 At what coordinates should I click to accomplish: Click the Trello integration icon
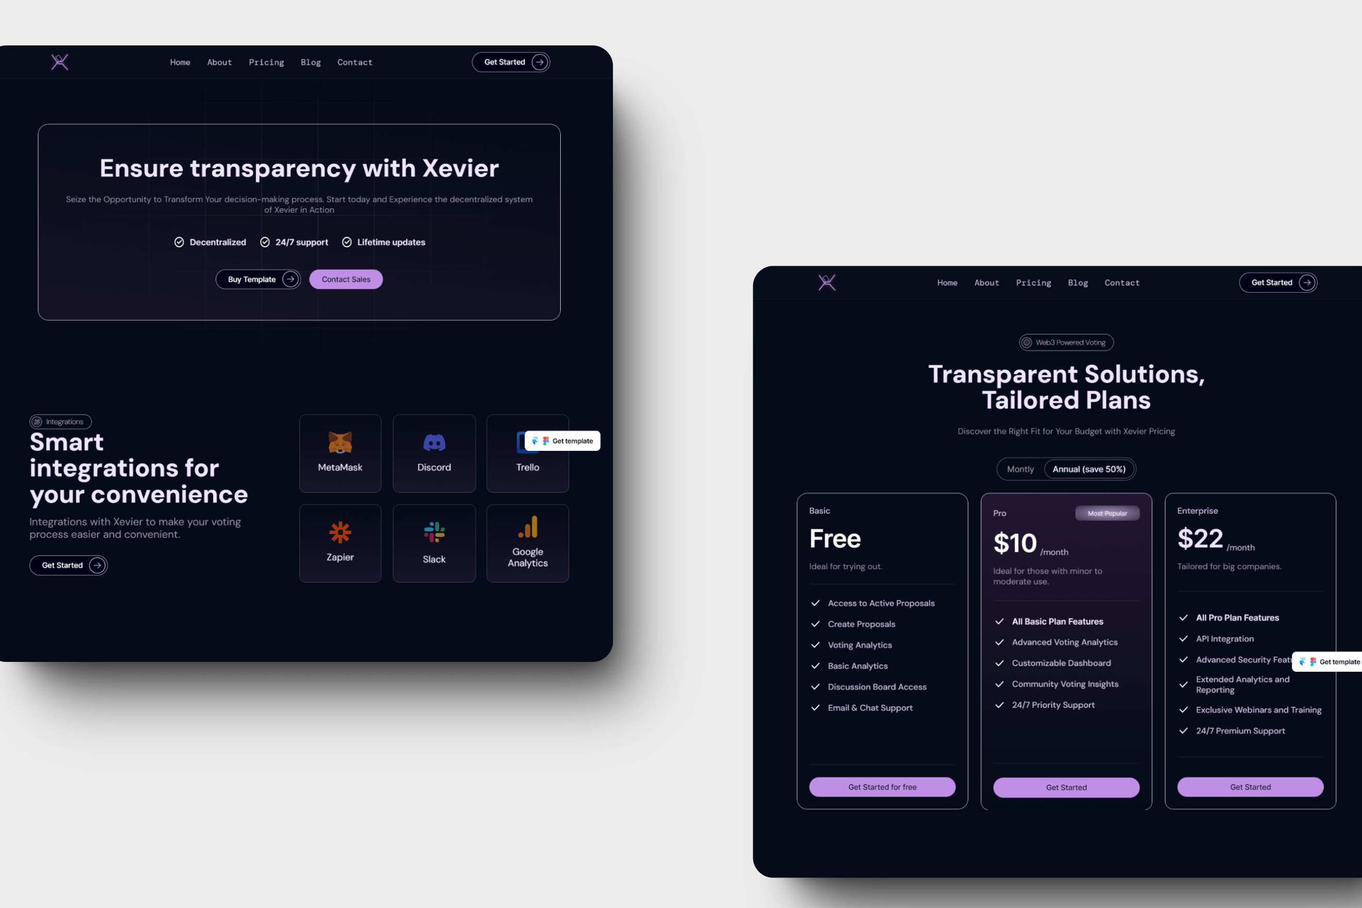pyautogui.click(x=525, y=441)
